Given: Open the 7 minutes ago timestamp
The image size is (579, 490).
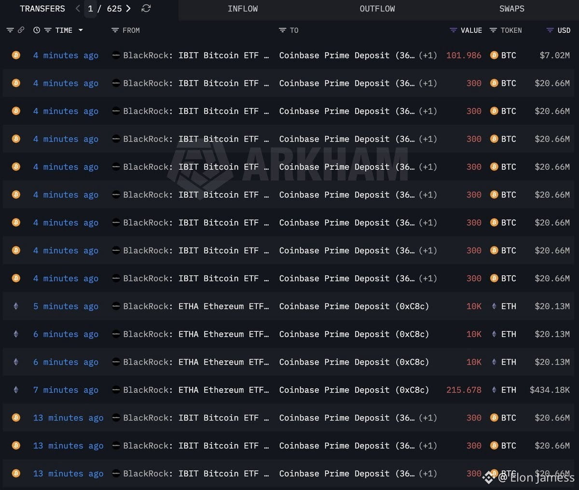Looking at the screenshot, I should pos(66,390).
